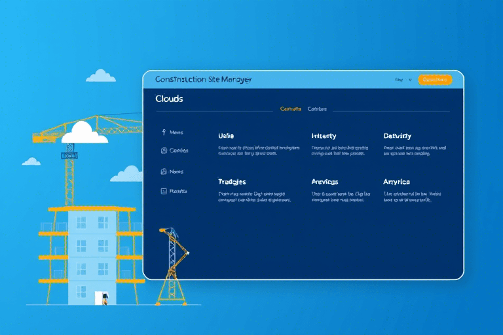The image size is (503, 335).
Task: Open the small header dropdown label left of chevron
Action: [399, 80]
